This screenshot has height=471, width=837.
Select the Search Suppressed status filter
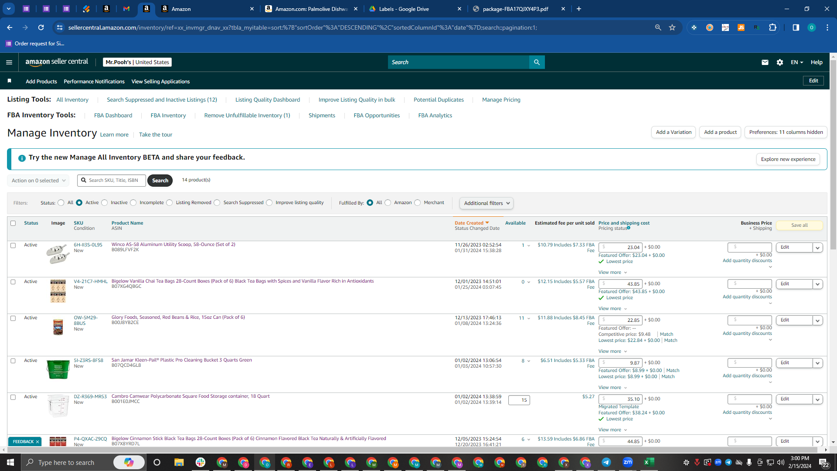[x=217, y=203]
